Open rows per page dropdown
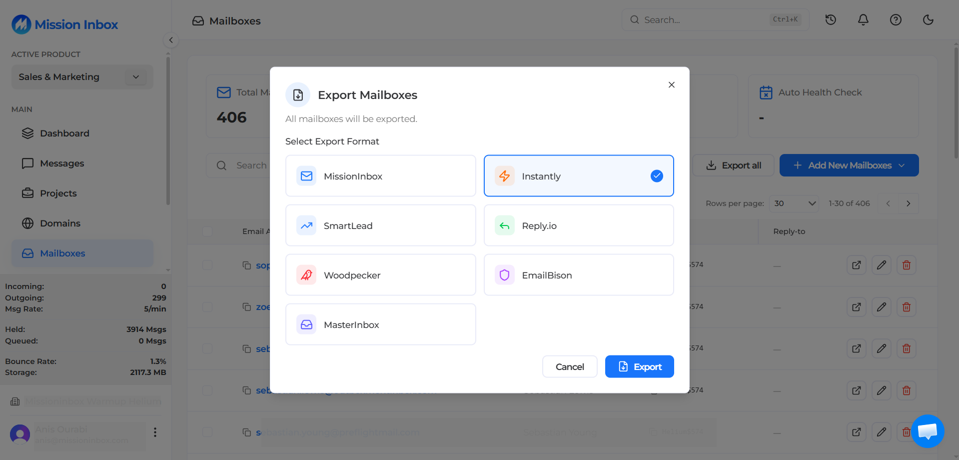 point(794,203)
